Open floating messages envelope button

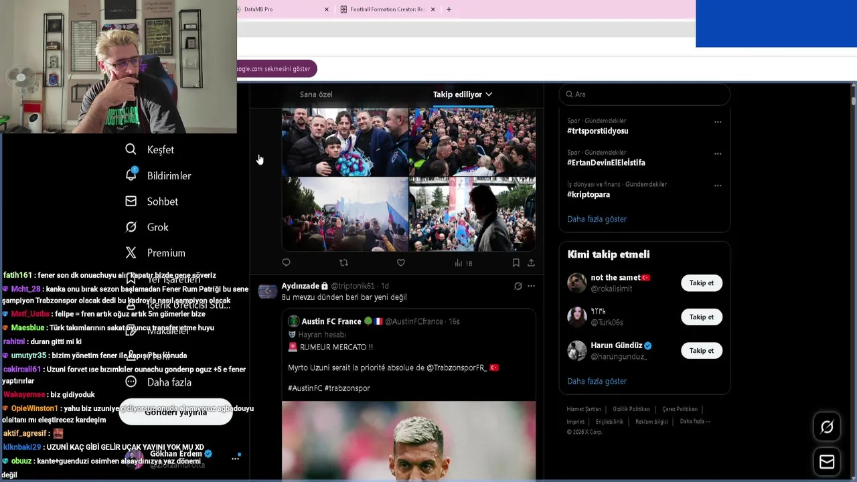(x=827, y=462)
